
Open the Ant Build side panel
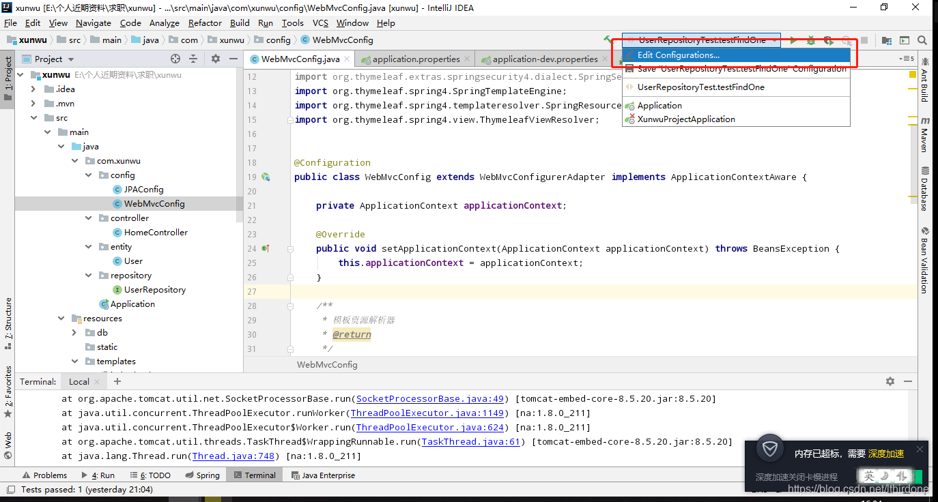click(925, 80)
